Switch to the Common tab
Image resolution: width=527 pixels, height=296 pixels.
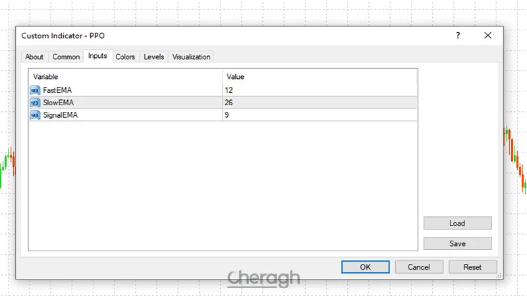tap(66, 57)
